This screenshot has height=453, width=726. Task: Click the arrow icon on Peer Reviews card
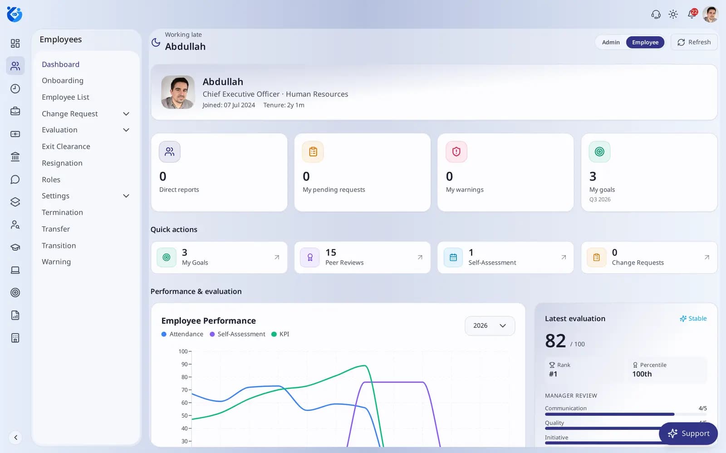click(x=420, y=257)
